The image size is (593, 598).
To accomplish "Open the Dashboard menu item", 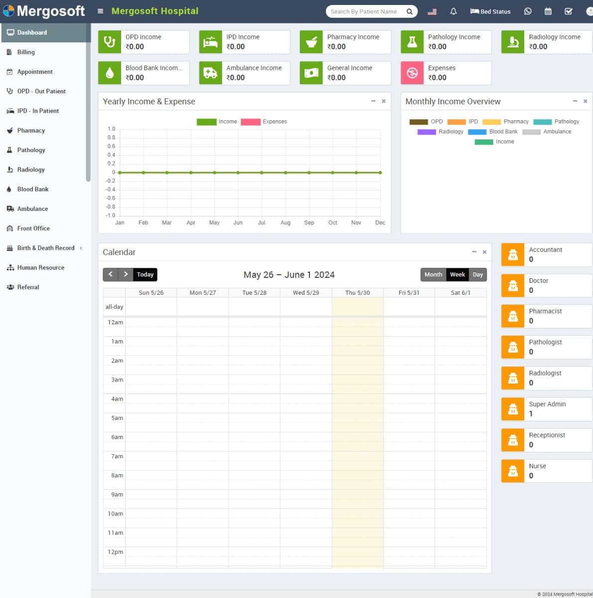I will click(32, 32).
